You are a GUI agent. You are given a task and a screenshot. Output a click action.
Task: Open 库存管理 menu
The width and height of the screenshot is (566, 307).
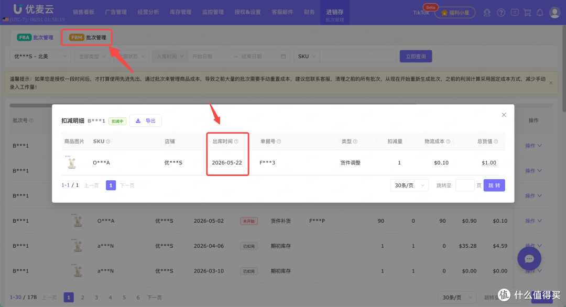coord(180,12)
